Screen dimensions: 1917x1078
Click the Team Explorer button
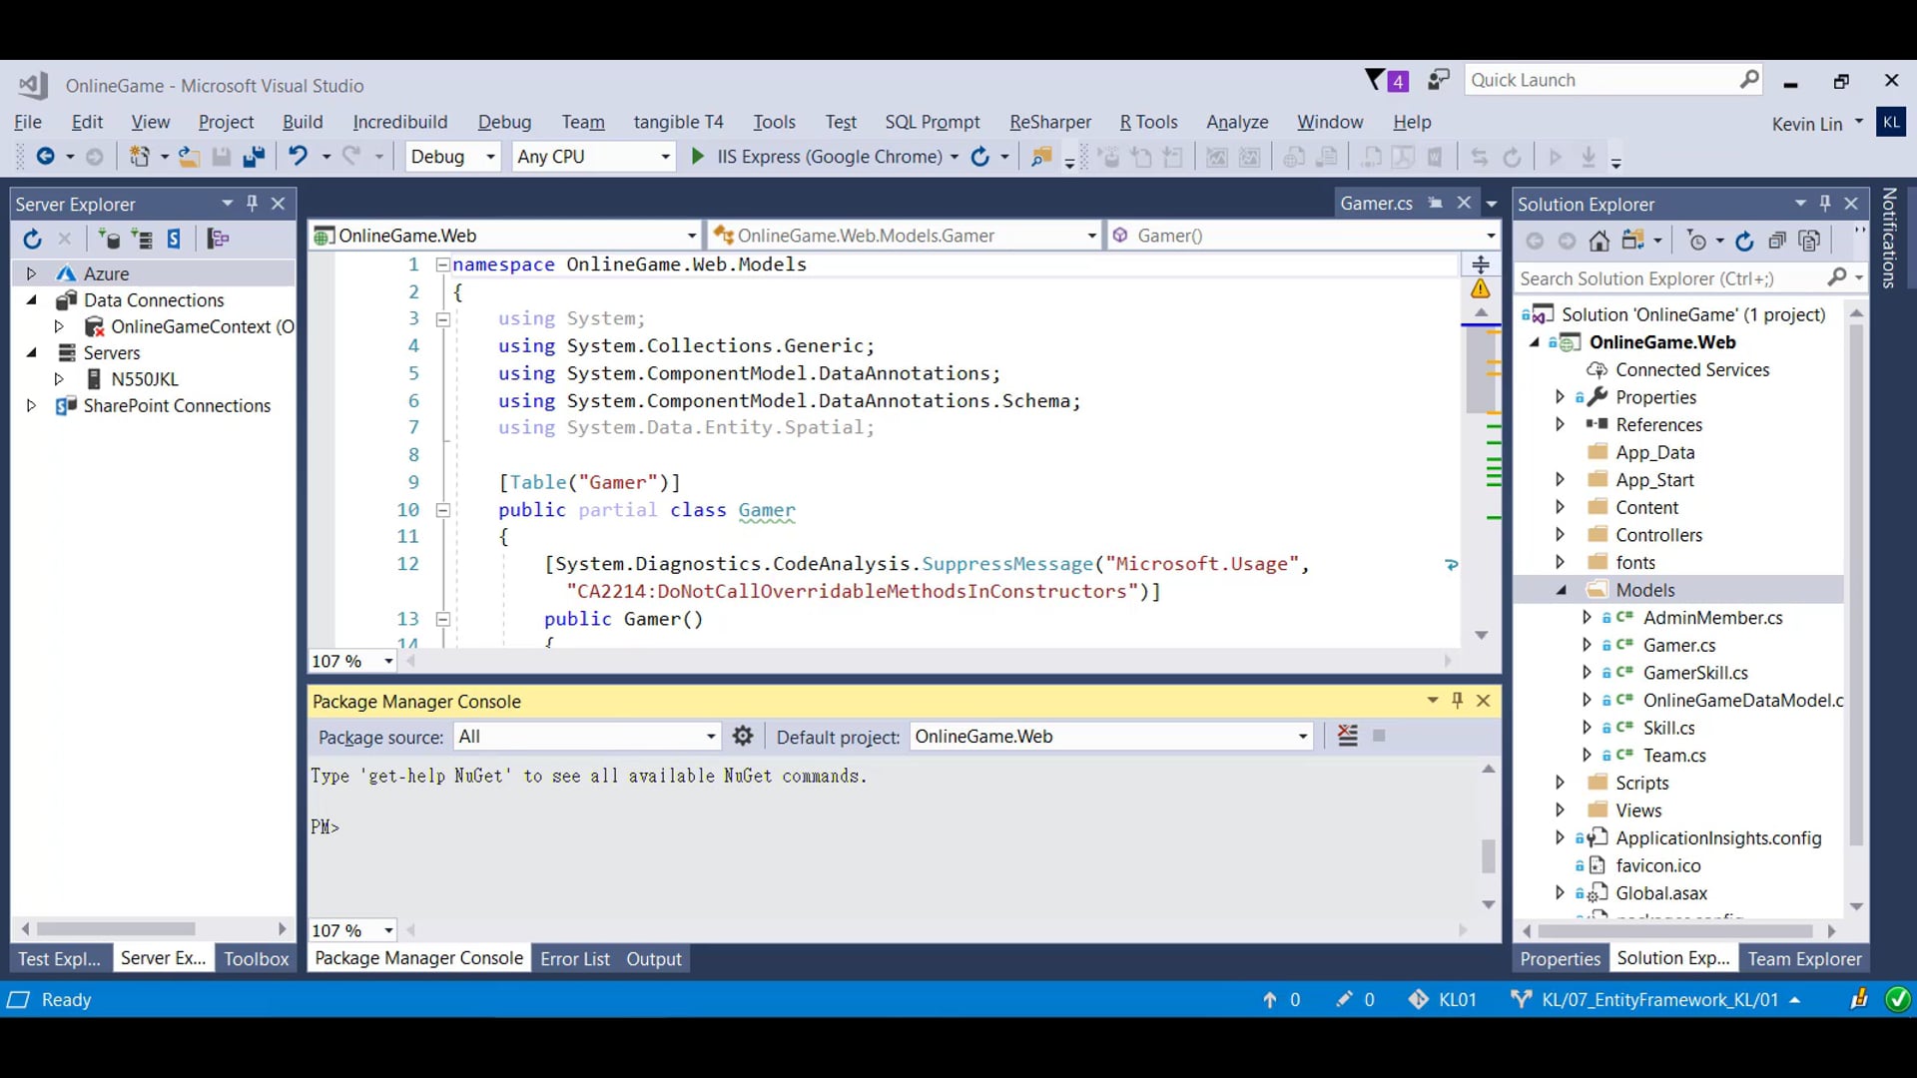click(1804, 958)
